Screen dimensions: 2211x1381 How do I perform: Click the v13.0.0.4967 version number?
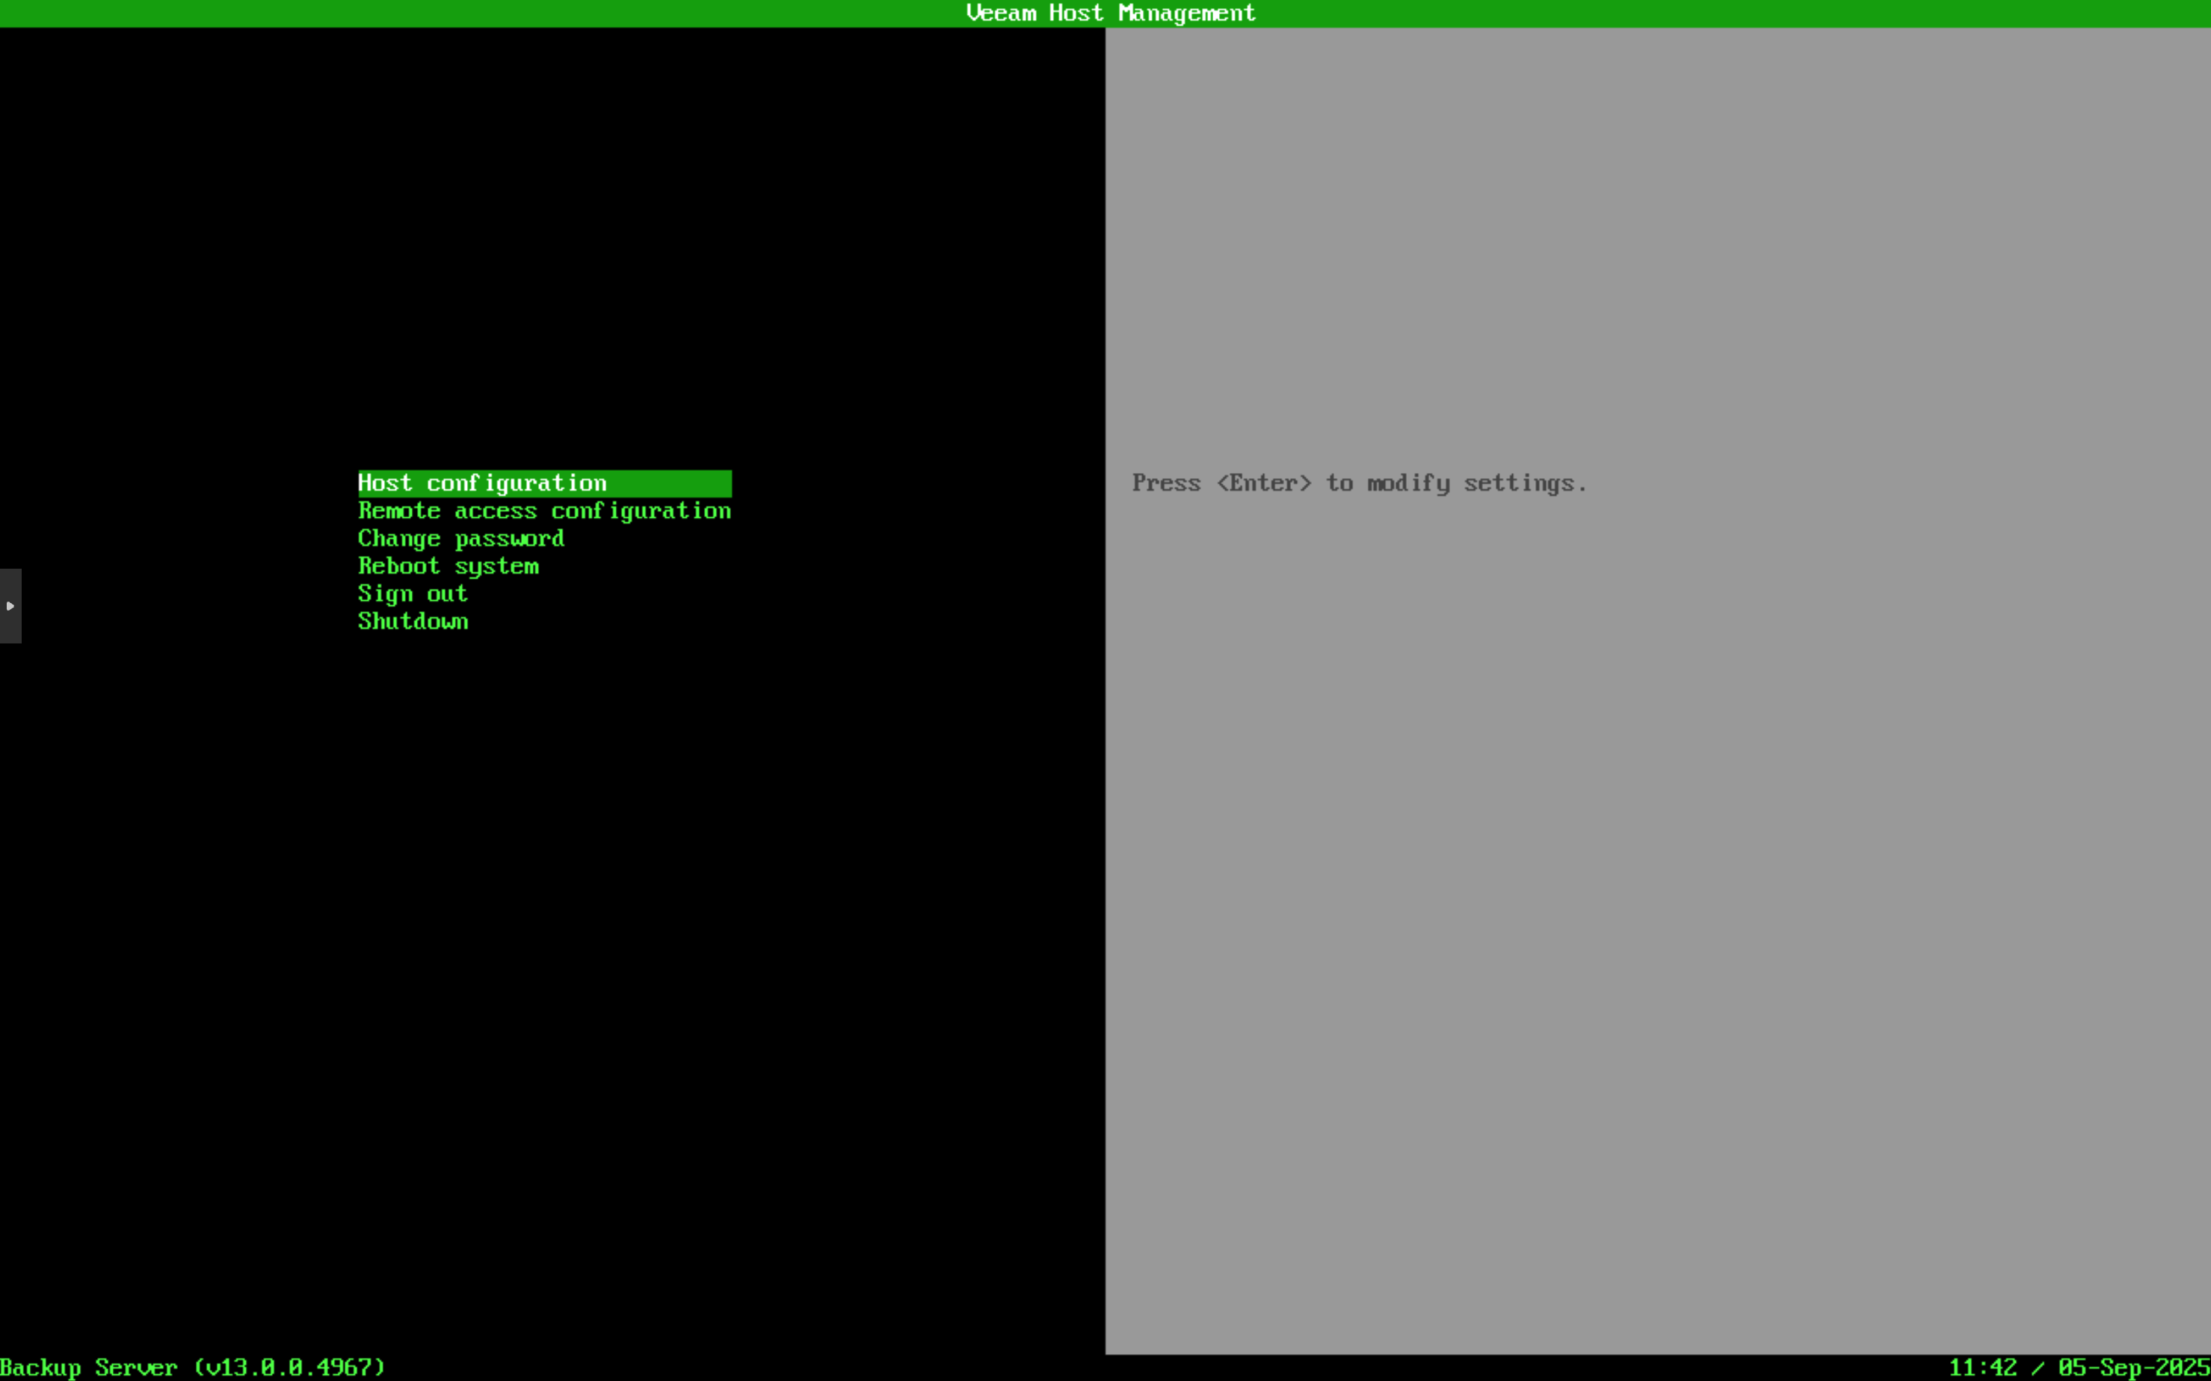(289, 1368)
